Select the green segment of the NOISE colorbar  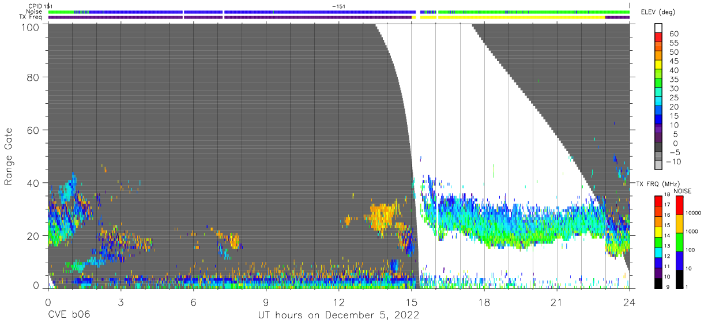click(x=680, y=242)
